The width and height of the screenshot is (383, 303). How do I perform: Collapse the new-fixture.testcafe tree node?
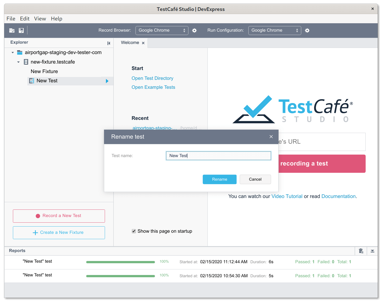[18, 62]
